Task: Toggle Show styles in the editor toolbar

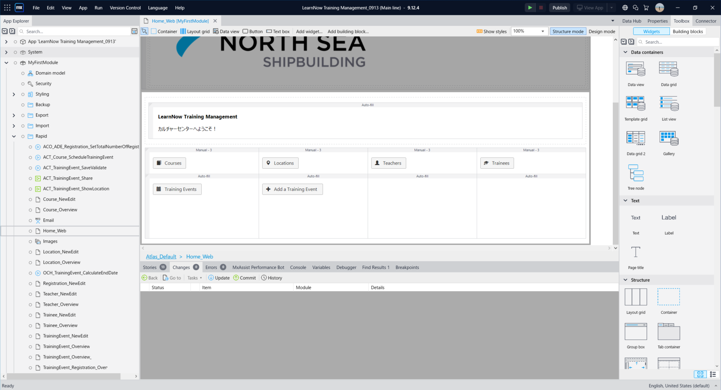Action: 492,32
